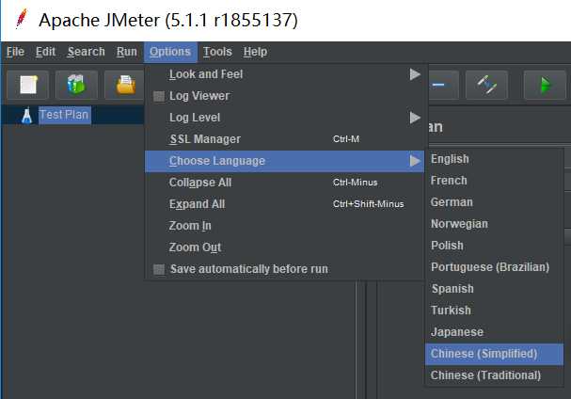Select Polish language
The image size is (571, 399).
[494, 246]
